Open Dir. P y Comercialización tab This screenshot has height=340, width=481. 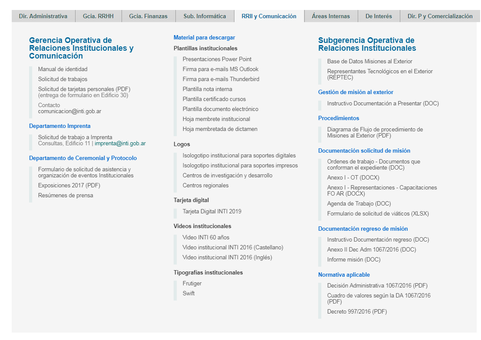coord(440,16)
